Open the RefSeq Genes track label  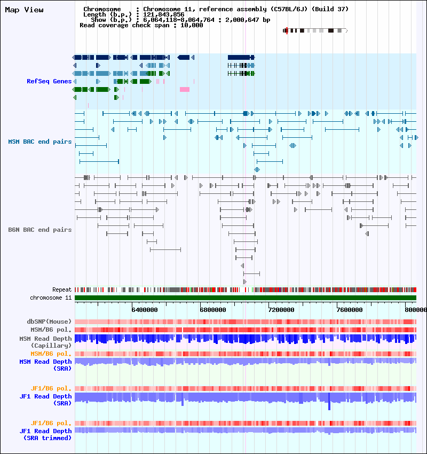pos(49,81)
